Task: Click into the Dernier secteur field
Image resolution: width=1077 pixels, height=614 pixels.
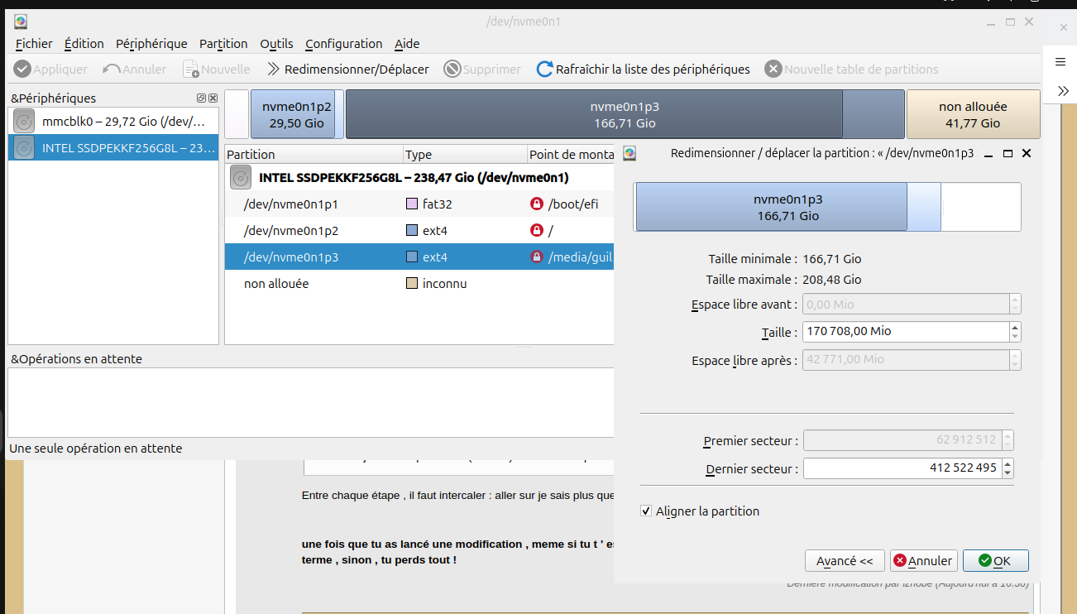Action: [x=902, y=468]
